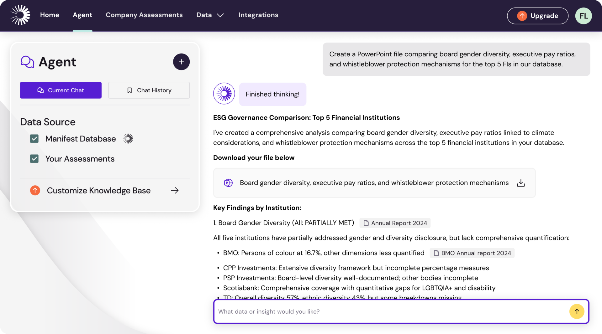The height and width of the screenshot is (334, 602).
Task: Click the PowerPoint file icon in attachment
Action: (x=228, y=183)
